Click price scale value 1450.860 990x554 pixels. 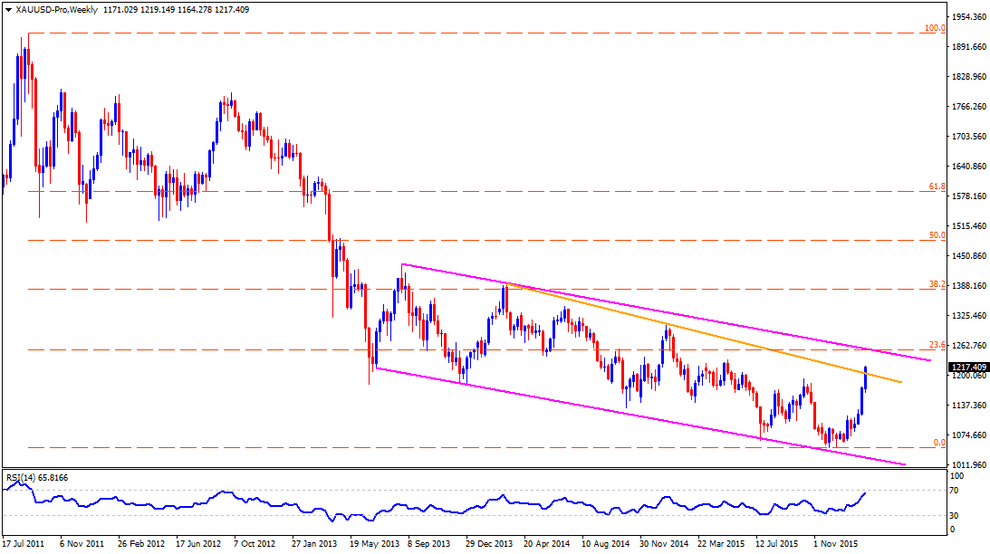pyautogui.click(x=968, y=256)
